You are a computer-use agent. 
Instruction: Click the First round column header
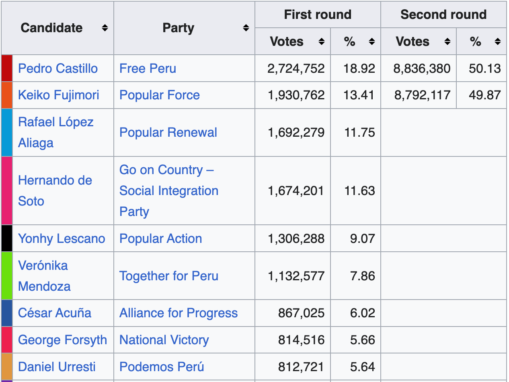(318, 15)
